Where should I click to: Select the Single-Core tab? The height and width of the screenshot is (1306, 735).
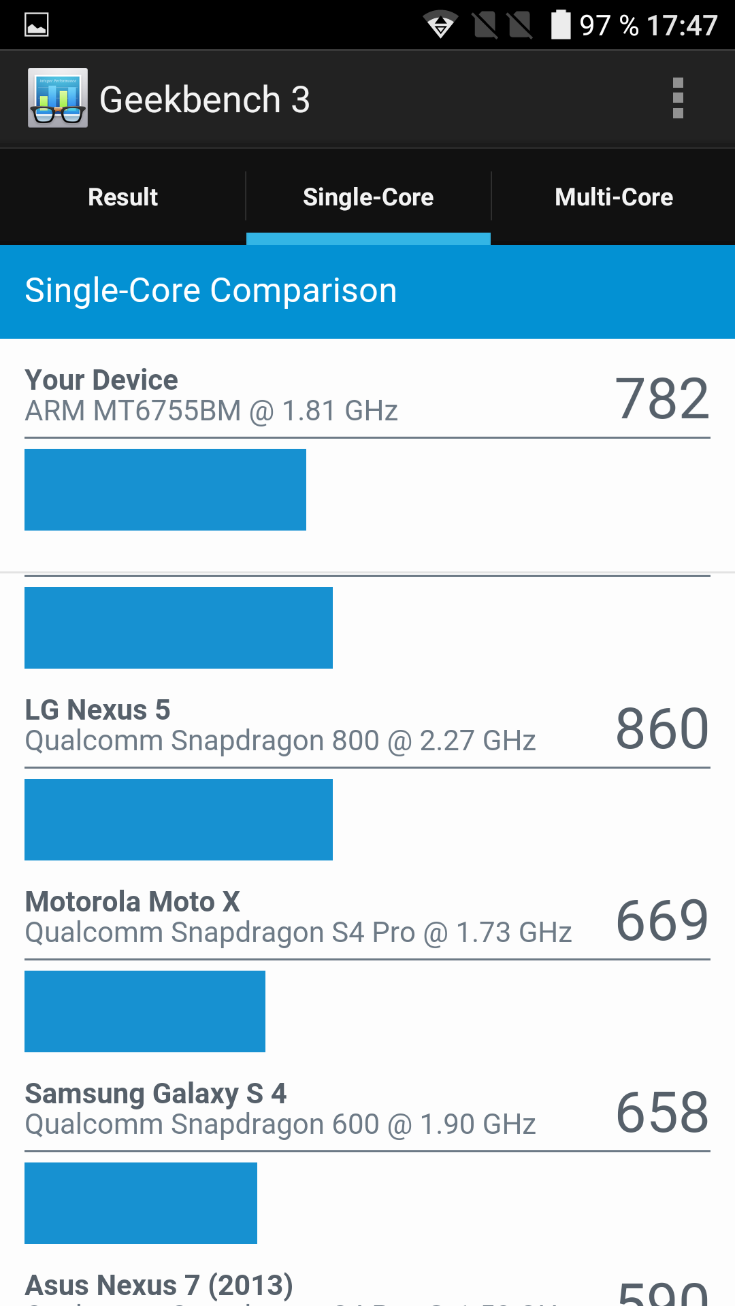368,197
